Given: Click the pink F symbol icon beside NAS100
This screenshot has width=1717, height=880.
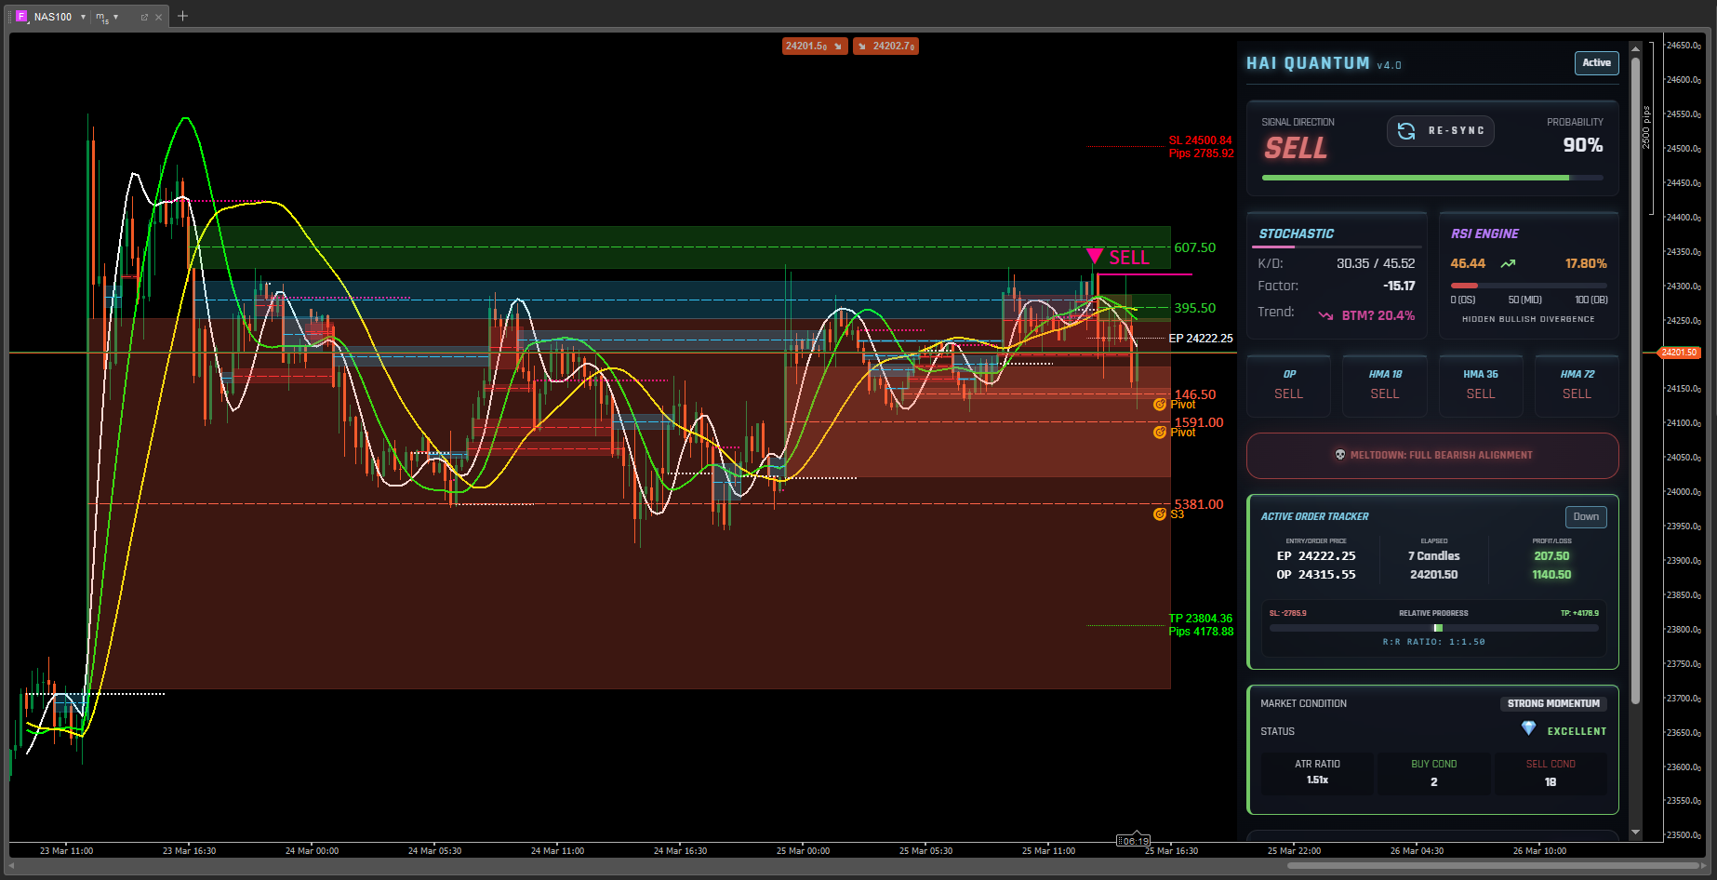Looking at the screenshot, I should pos(21,17).
